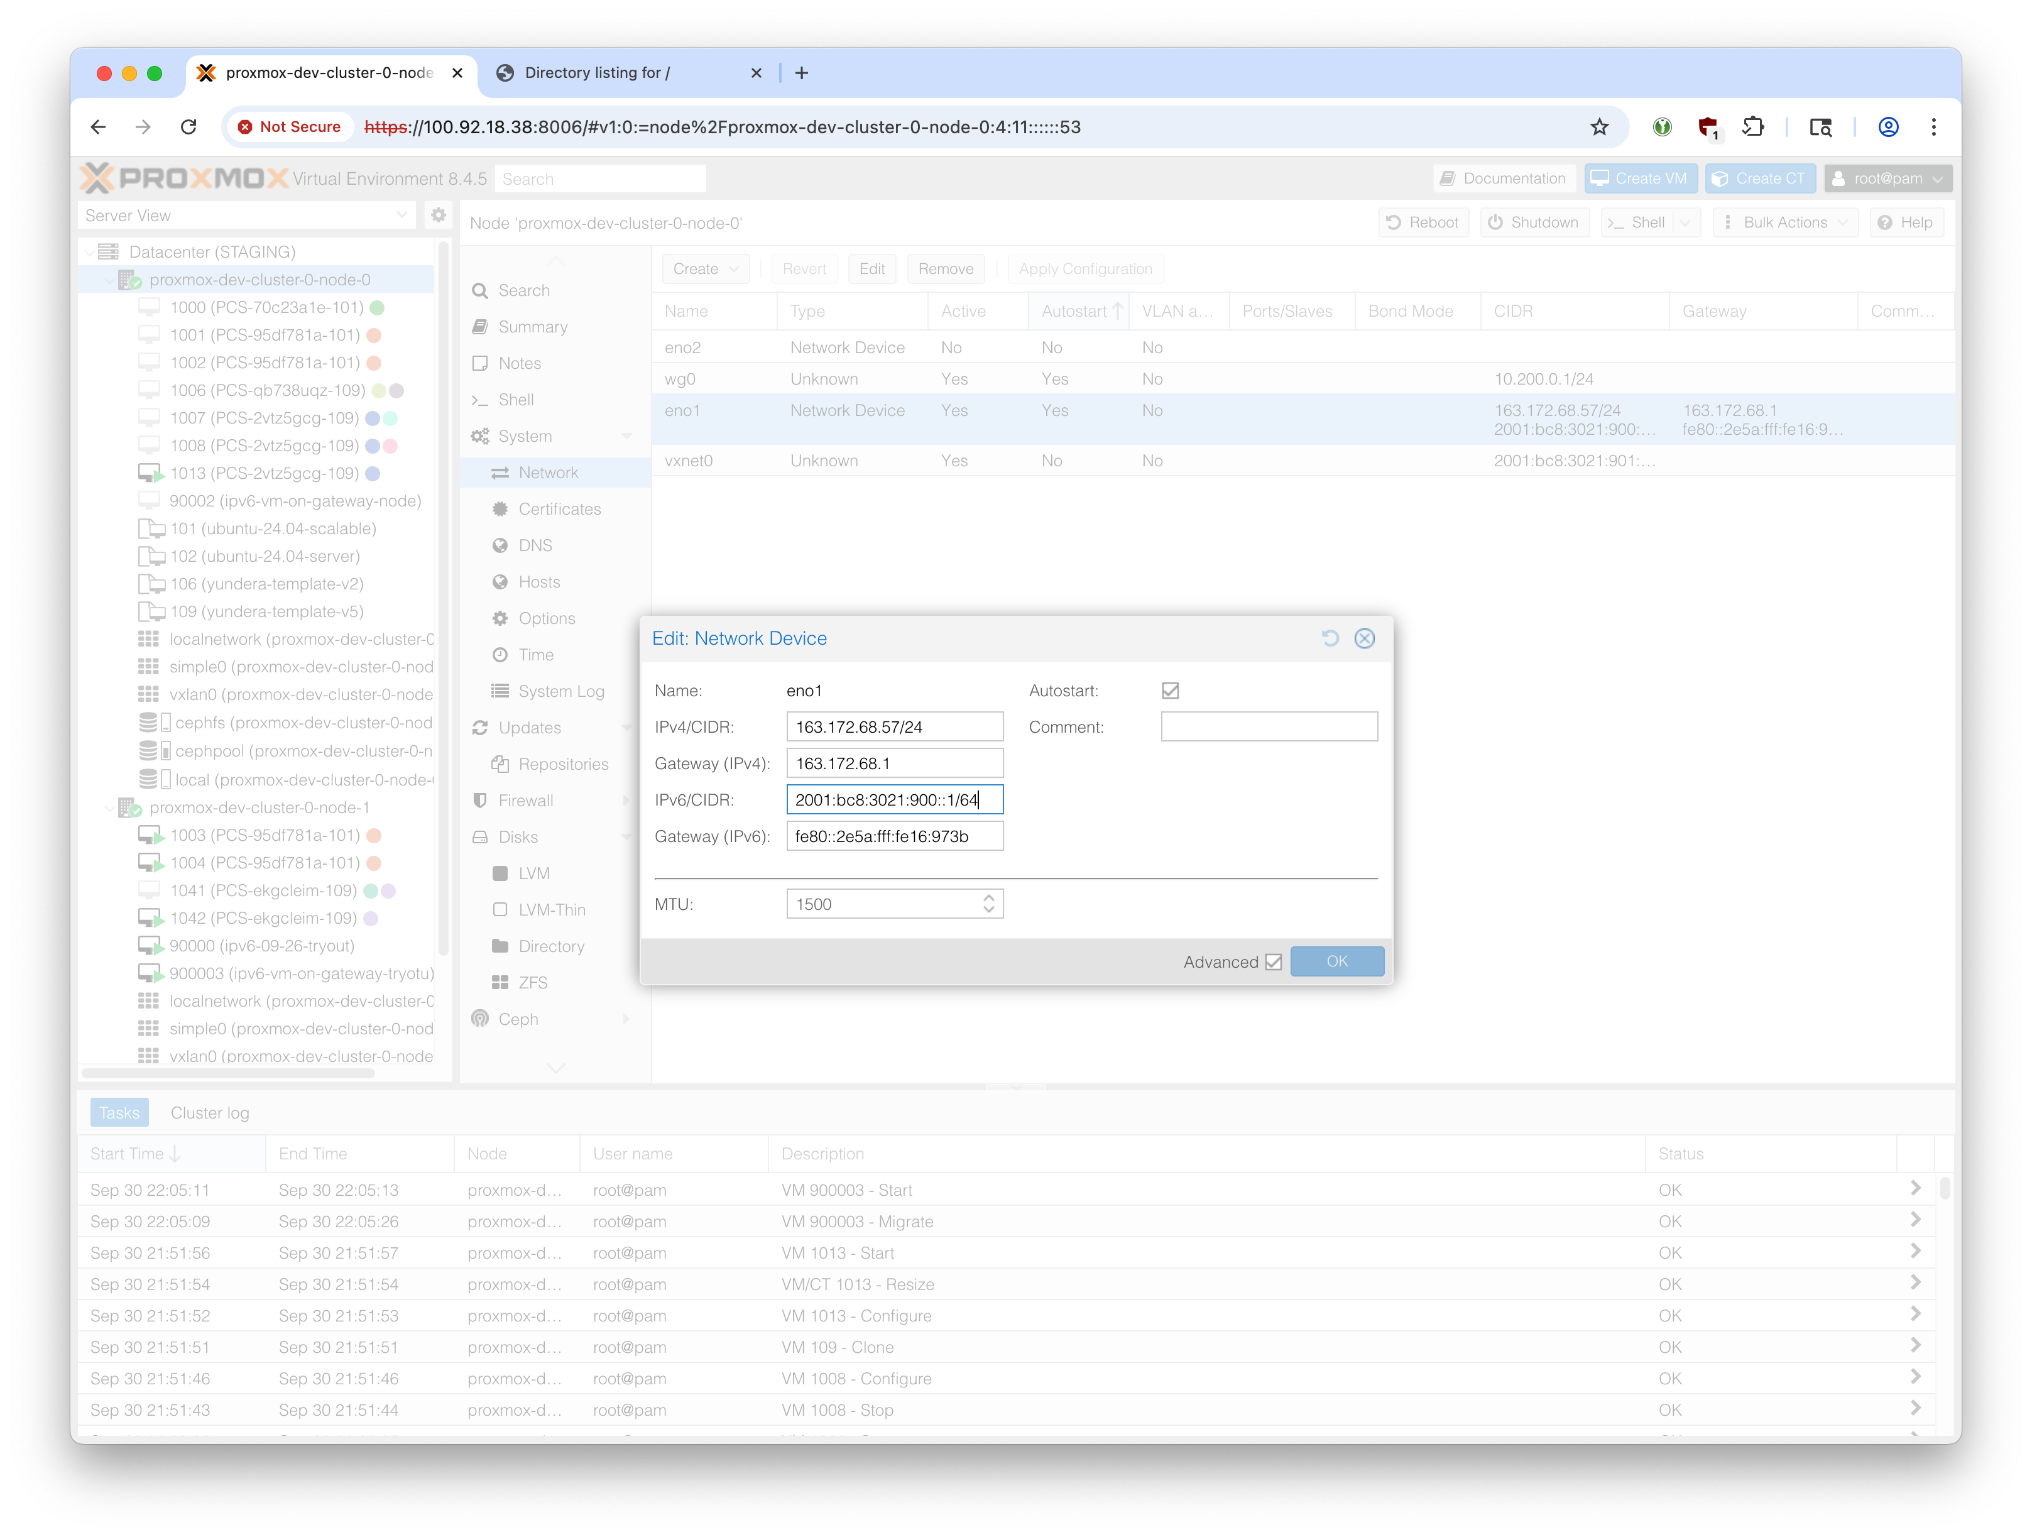Click the MTU spinner arrows

(x=988, y=904)
